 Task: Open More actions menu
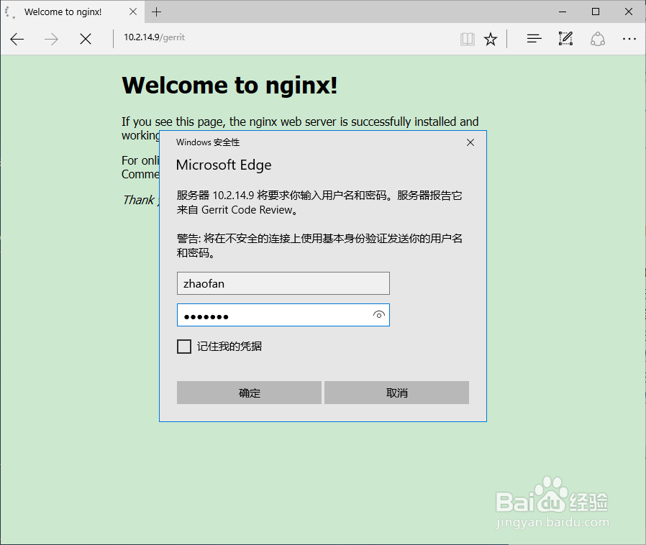tap(629, 39)
